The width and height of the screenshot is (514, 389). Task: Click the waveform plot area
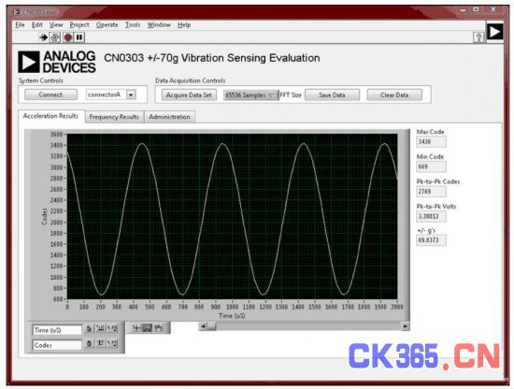(x=232, y=217)
